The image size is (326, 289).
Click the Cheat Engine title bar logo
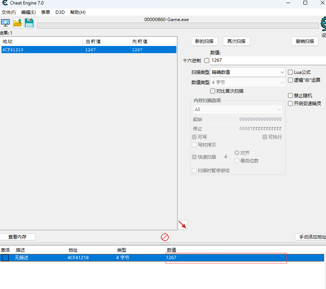coord(5,3)
